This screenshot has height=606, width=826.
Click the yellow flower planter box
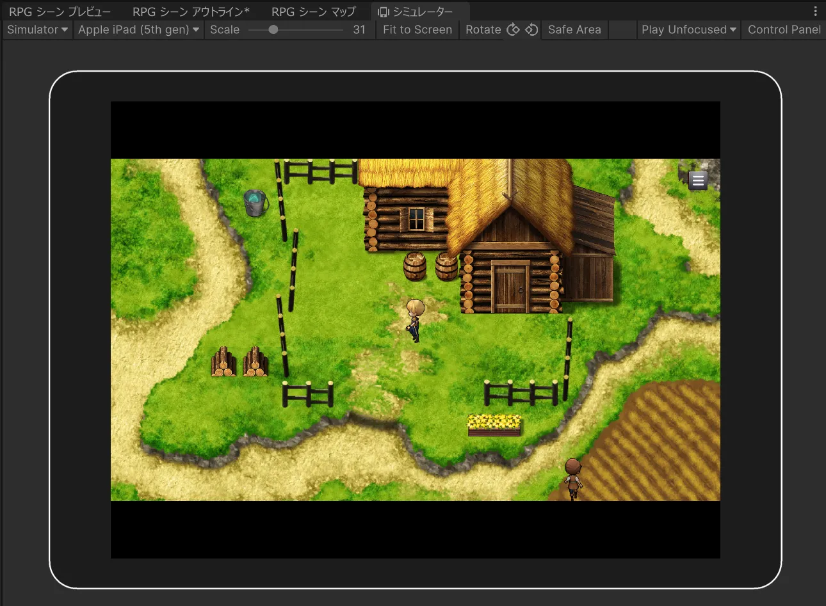coord(494,424)
